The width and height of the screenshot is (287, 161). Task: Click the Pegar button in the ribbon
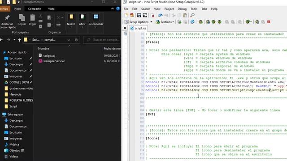(x=32, y=20)
